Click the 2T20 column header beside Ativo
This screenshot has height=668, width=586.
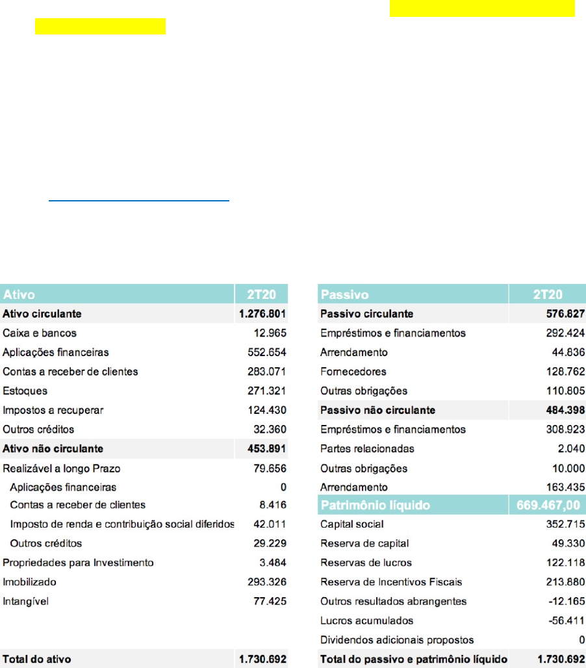tap(261, 295)
